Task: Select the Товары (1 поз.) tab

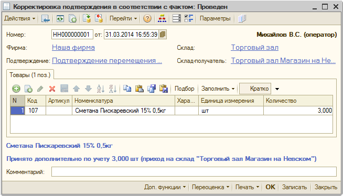Action: click(30, 75)
